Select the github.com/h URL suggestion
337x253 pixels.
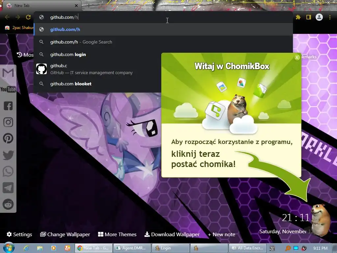(x=163, y=29)
